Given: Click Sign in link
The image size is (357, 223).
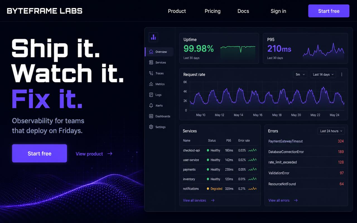Looking at the screenshot, I should 278,11.
